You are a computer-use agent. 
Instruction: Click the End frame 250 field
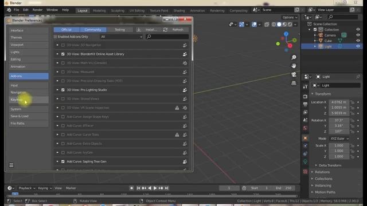(x=284, y=188)
